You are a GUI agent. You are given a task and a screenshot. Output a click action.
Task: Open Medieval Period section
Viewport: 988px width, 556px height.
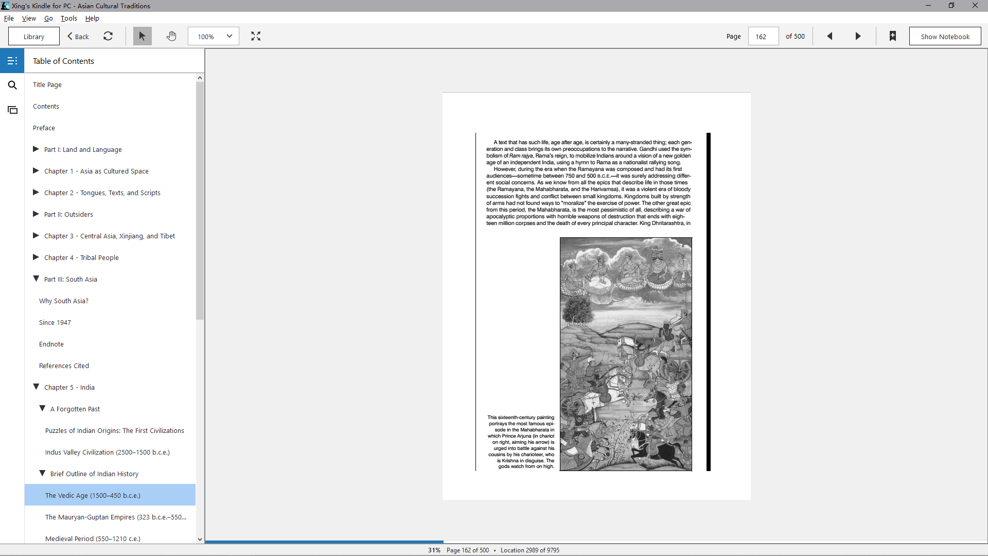[x=93, y=538]
